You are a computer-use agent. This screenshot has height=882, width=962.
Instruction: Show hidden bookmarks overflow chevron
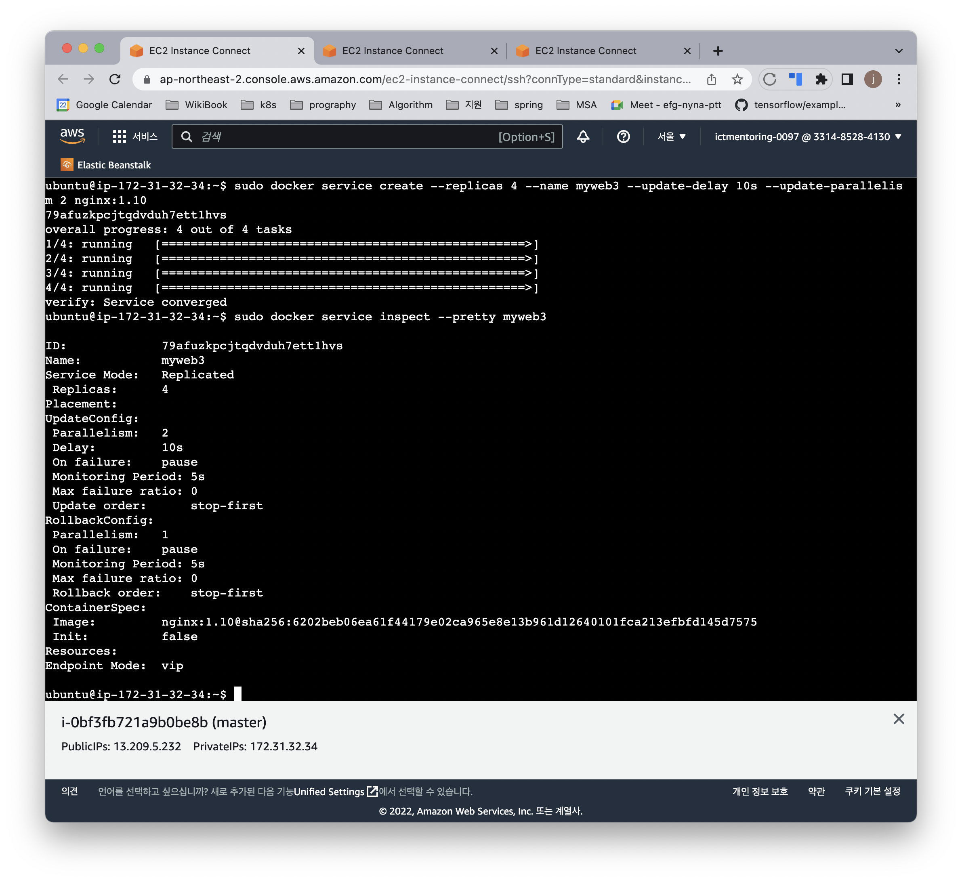click(x=897, y=105)
